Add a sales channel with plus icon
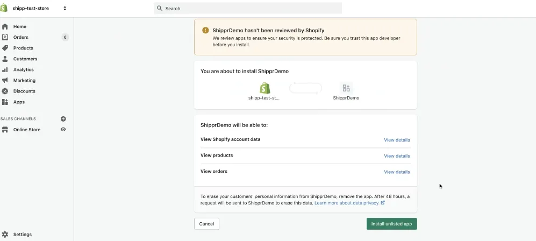The width and height of the screenshot is (536, 241). [x=63, y=119]
